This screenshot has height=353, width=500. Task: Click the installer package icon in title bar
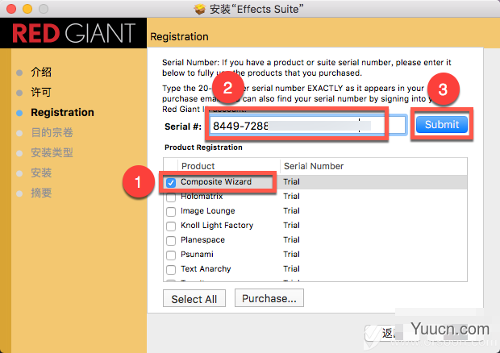coord(200,9)
